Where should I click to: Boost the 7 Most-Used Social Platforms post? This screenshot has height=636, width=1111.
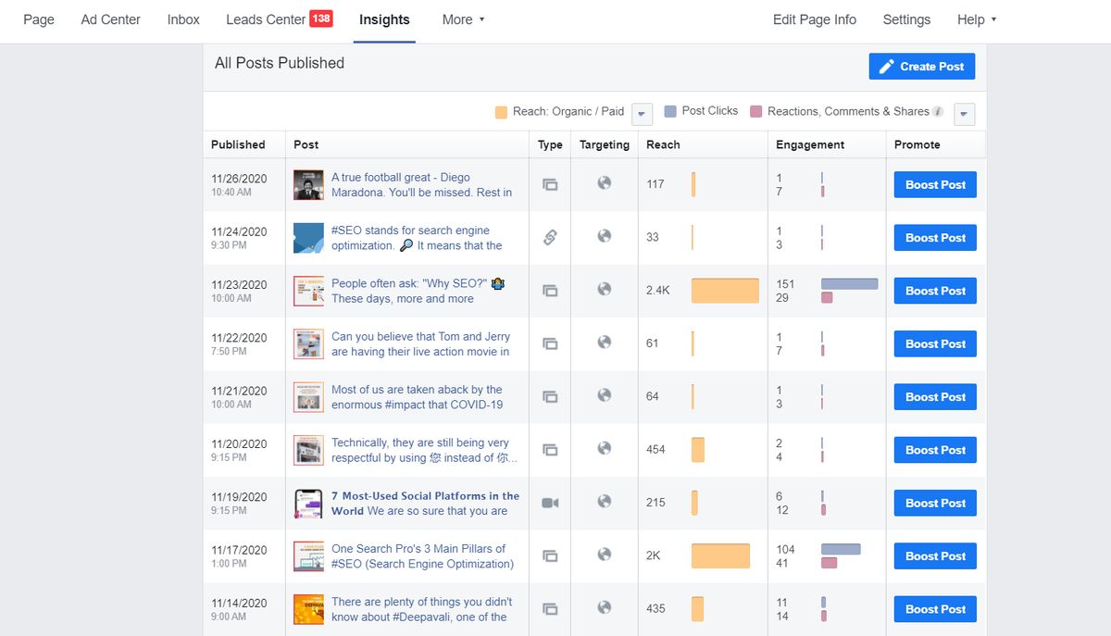[x=935, y=503]
